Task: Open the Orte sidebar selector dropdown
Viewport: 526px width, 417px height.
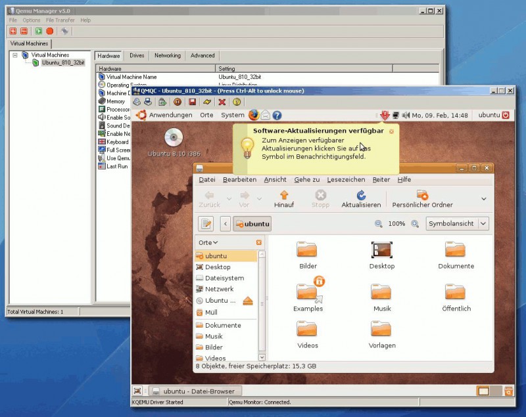Action: coord(209,244)
